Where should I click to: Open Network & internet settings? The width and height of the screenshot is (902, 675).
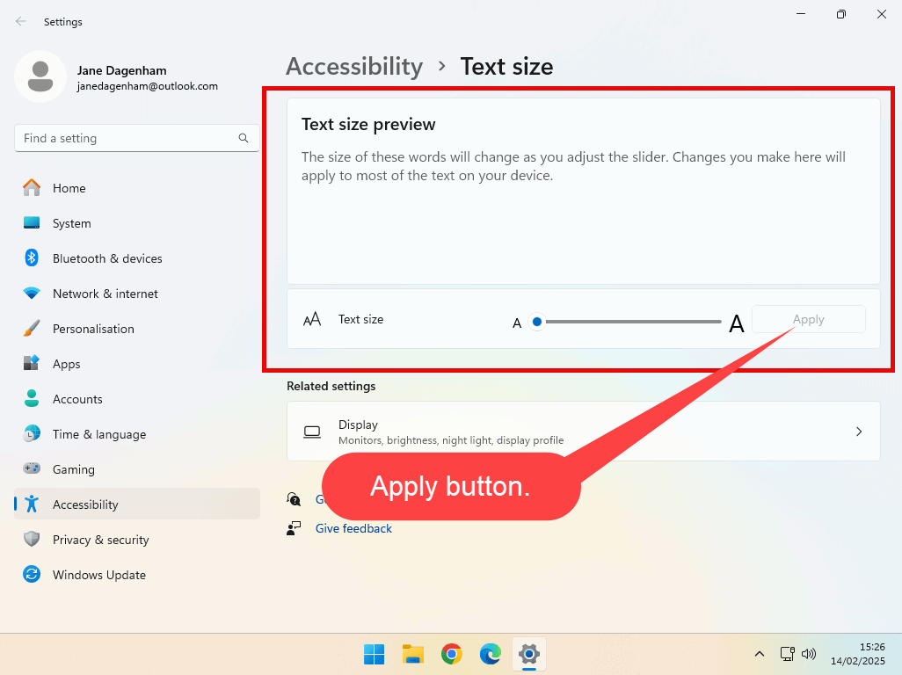tap(105, 294)
